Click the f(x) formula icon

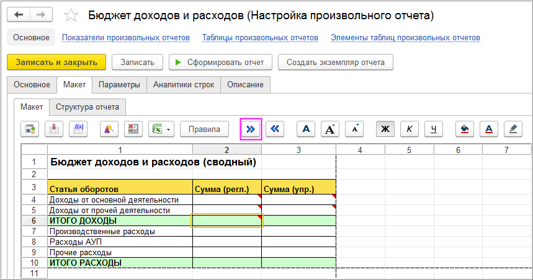[78, 129]
